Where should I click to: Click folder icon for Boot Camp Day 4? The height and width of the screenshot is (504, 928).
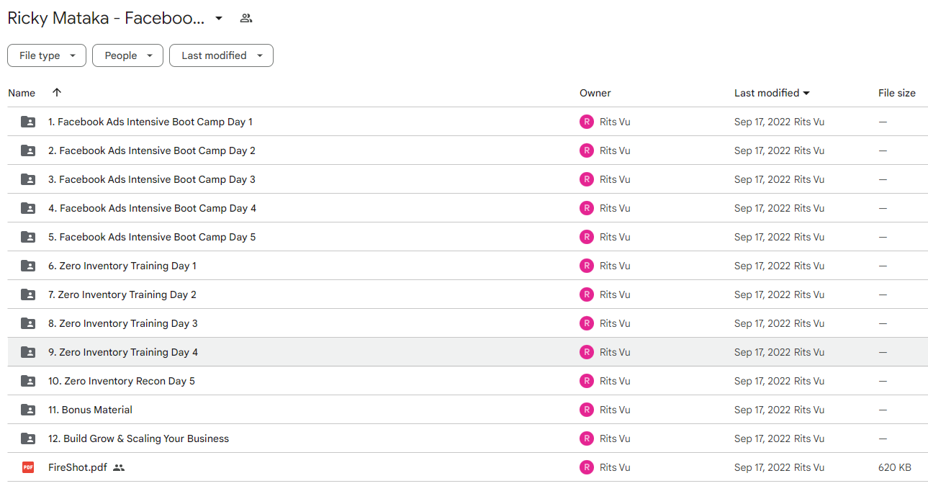pos(28,208)
